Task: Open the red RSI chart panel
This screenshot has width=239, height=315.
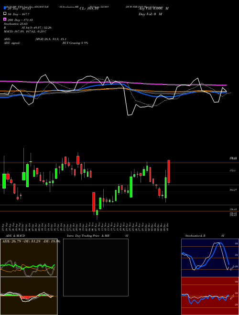Action: [210, 296]
